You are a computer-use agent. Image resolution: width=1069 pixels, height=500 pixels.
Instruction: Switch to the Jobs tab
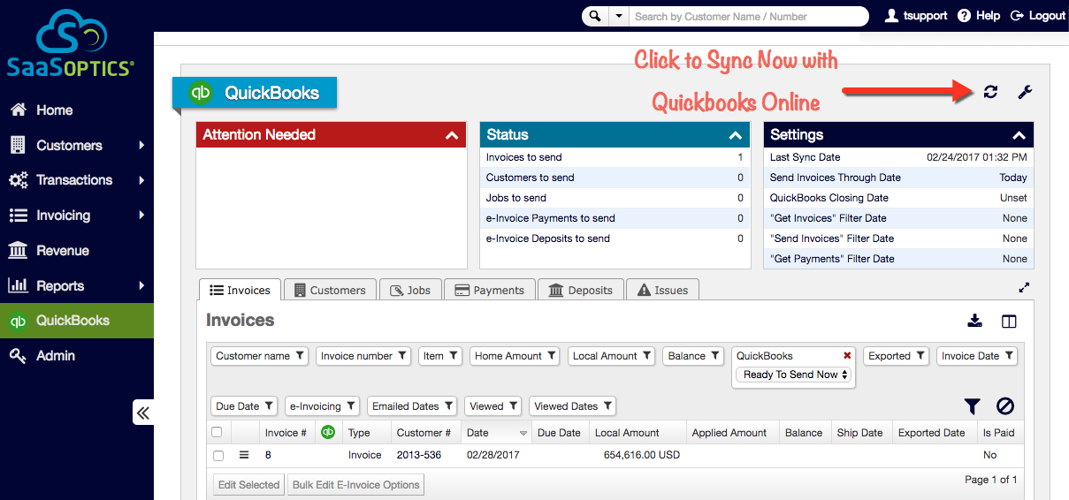(x=410, y=290)
